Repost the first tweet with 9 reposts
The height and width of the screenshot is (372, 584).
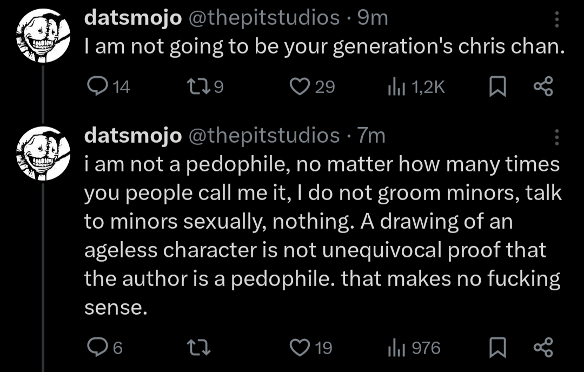[196, 87]
